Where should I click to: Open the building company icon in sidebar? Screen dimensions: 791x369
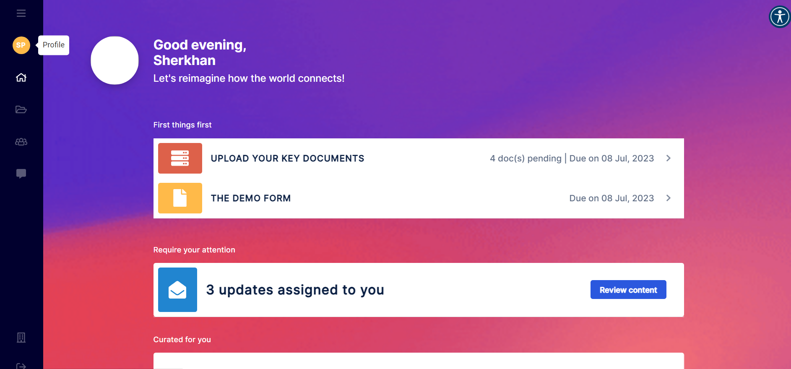(x=21, y=338)
